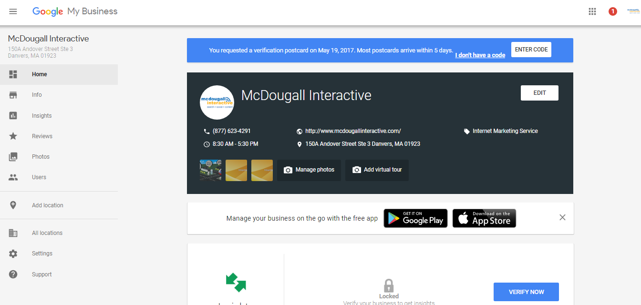Click the green arrows insights icon
The width and height of the screenshot is (641, 305).
236,282
